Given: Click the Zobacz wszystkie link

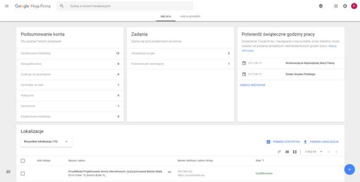Looking at the screenshot, I should pos(252,85).
